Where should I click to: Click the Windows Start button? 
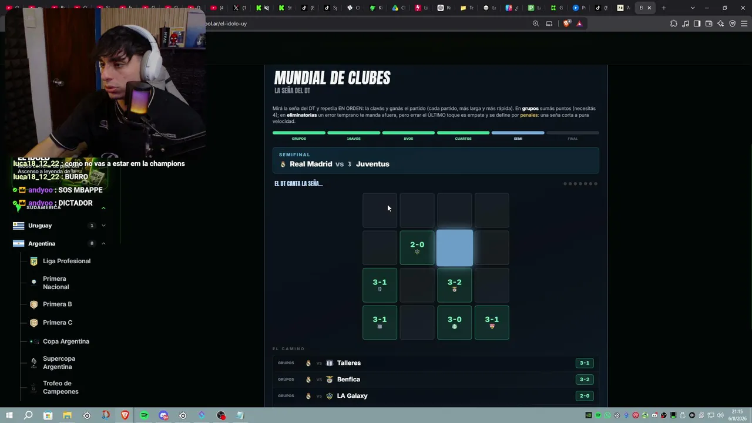click(9, 415)
